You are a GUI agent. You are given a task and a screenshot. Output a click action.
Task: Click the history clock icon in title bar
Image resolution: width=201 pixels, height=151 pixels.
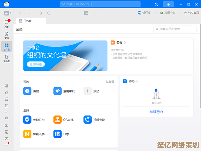(157, 4)
